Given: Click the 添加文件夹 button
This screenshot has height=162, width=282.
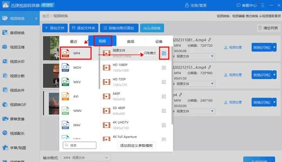Looking at the screenshot, I should pyautogui.click(x=84, y=28).
